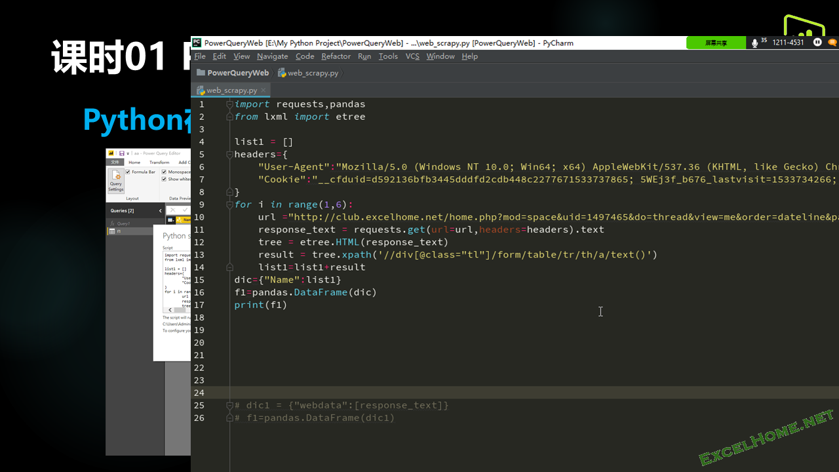The image size is (839, 472).
Task: Collapse the Queries pane with its chevron
Action: point(160,211)
